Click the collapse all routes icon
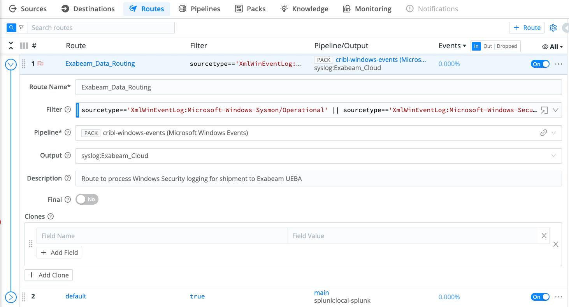 (x=11, y=46)
